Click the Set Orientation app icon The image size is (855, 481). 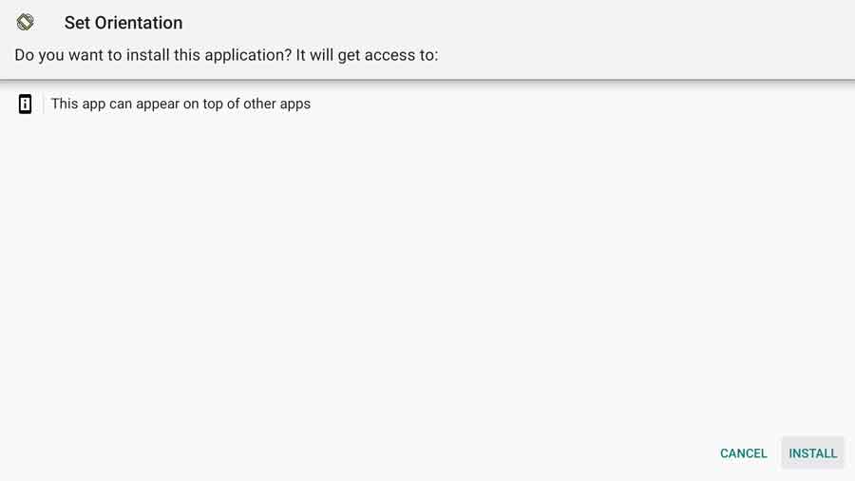[25, 23]
